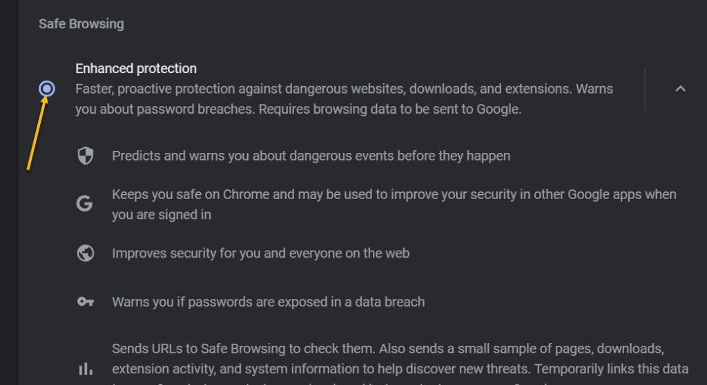Screen dimensions: 707x385
Task: Click the key icon for password warnings
Action: [x=85, y=302]
